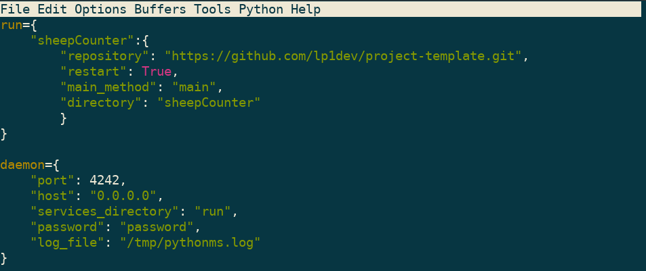This screenshot has width=646, height=271.
Task: Open the Edit menu
Action: pos(52,9)
